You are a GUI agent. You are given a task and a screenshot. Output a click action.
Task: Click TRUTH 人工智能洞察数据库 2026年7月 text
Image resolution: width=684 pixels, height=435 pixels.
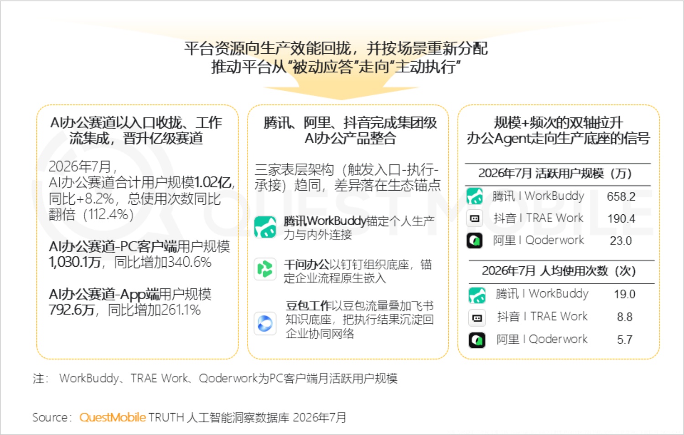pyautogui.click(x=247, y=417)
